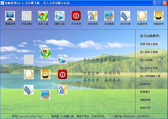Click unlabeled laughing face icon over lake

[x=45, y=74]
